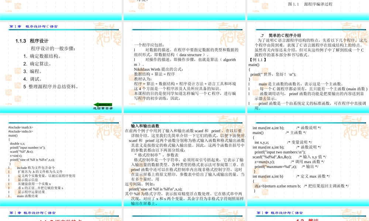
Task: Click 'Nikiklaus Wirth 提出的公式:' text
Action: (158, 69)
